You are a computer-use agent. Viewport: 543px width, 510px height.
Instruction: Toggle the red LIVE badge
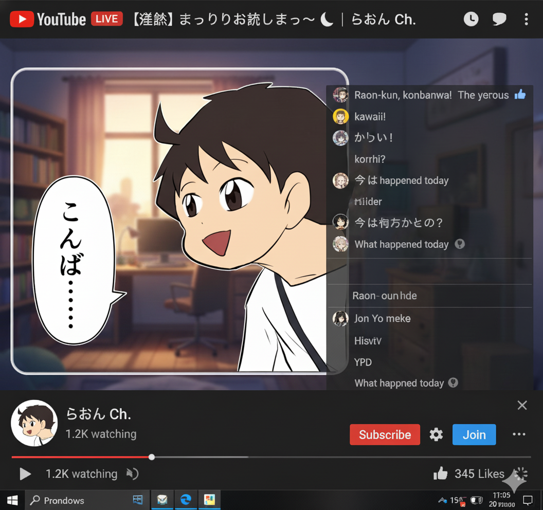click(106, 20)
